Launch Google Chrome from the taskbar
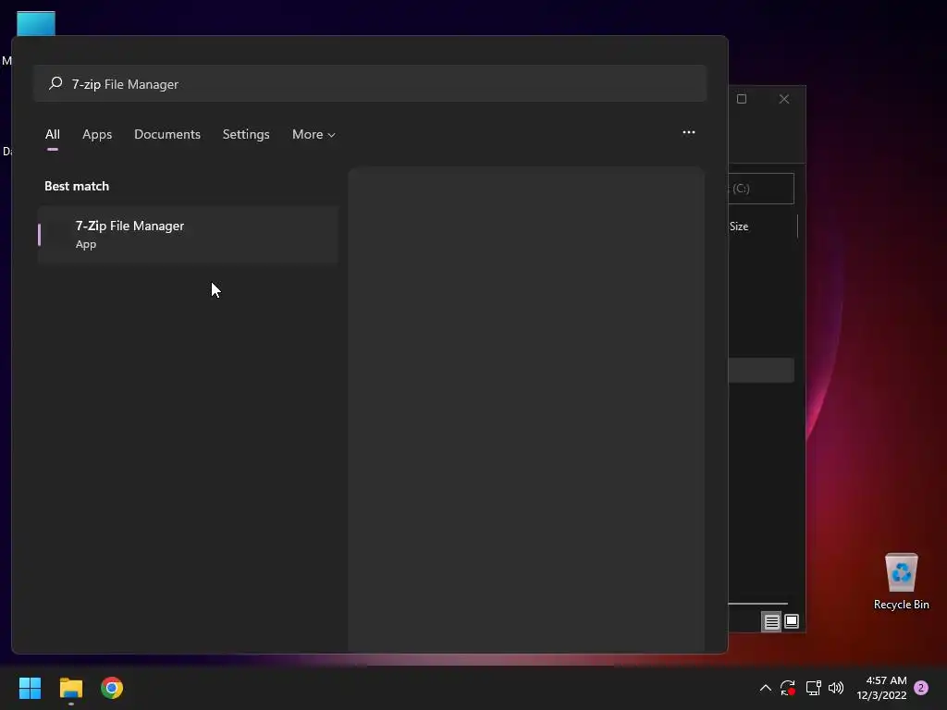The image size is (947, 710). (112, 688)
